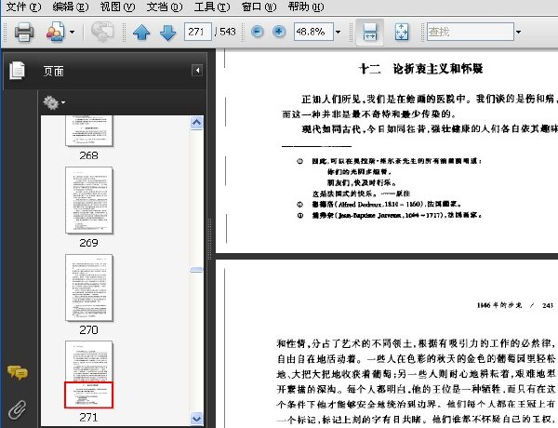558x428 pixels.
Task: Click the 270 page label
Action: (x=89, y=330)
